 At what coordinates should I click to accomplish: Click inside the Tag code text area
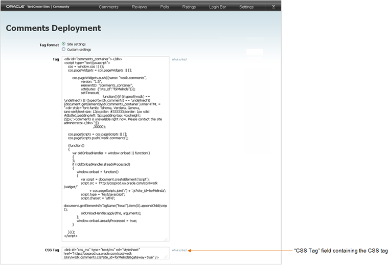[116, 148]
